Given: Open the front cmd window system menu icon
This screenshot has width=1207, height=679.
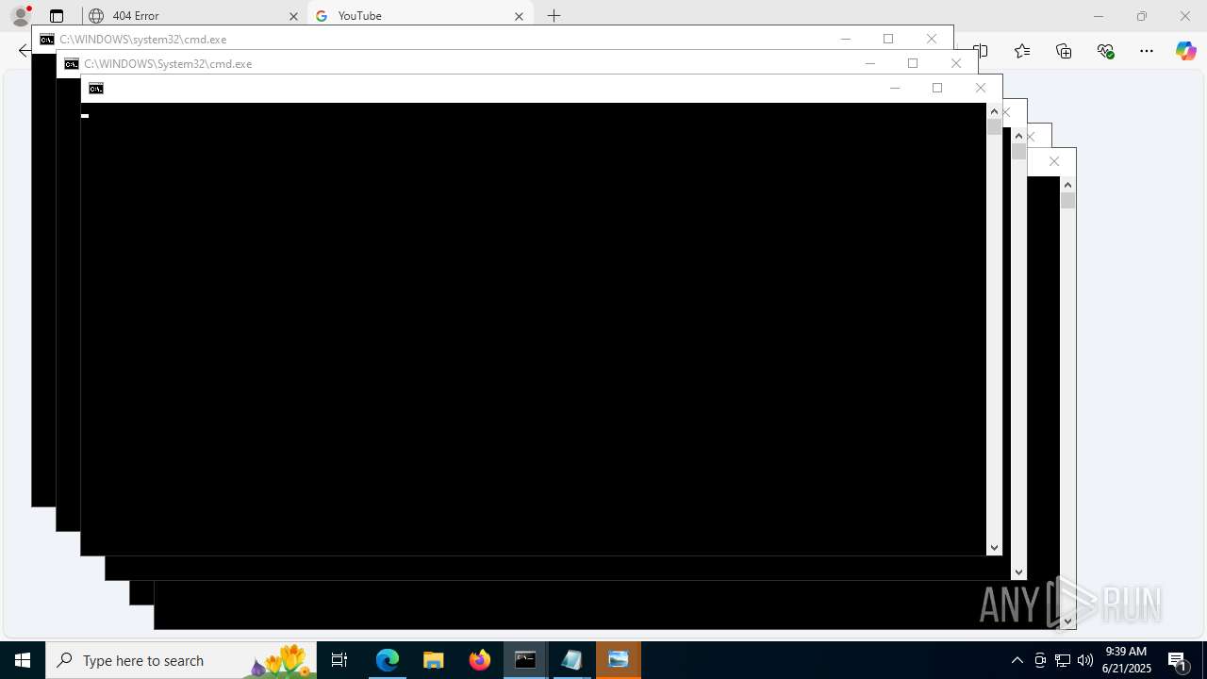Looking at the screenshot, I should (95, 89).
